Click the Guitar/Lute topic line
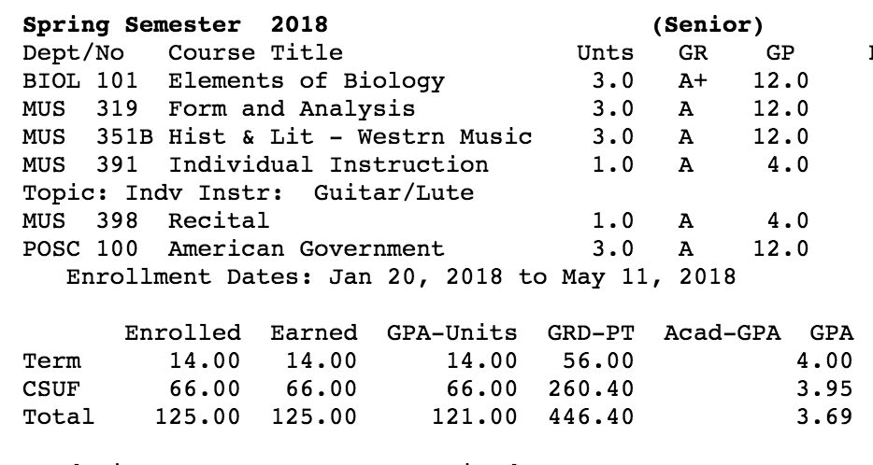This screenshot has height=465, width=873. pos(249,193)
